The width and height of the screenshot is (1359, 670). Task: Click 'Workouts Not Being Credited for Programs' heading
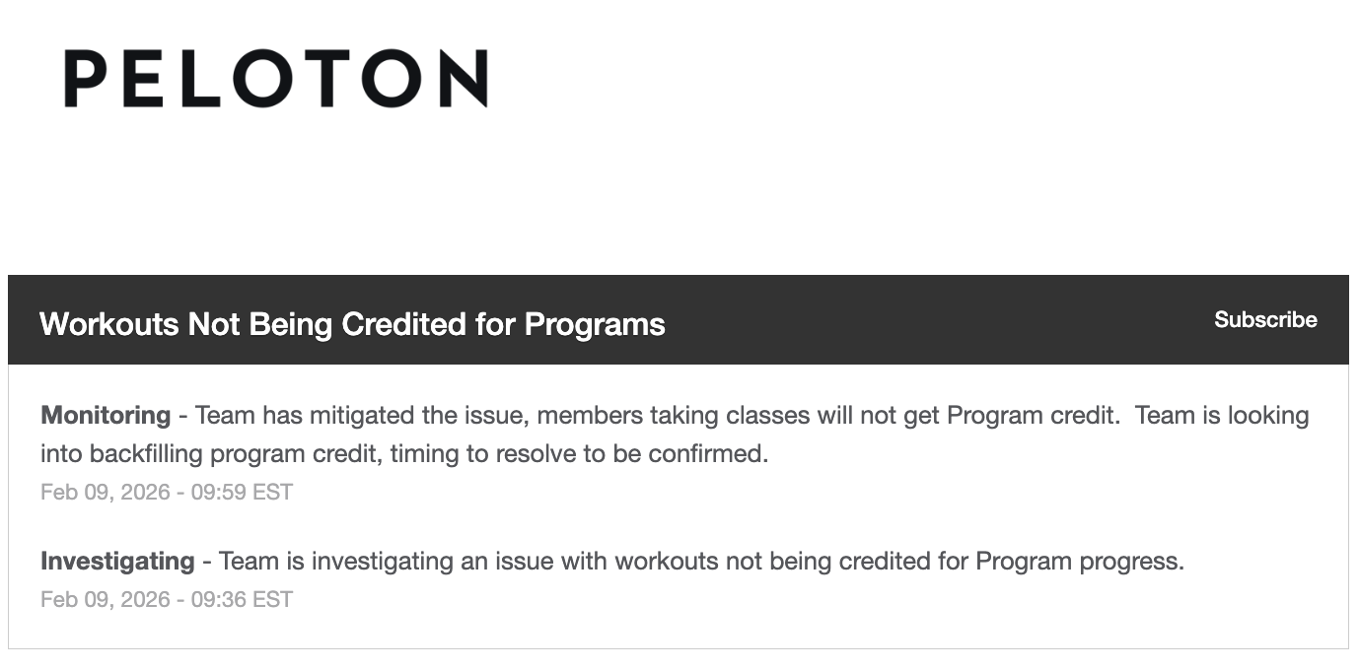tap(351, 323)
